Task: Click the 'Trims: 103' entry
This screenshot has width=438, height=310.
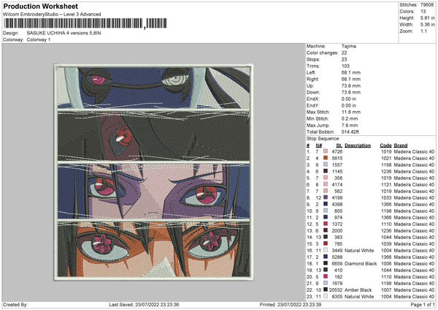Action: coord(328,66)
